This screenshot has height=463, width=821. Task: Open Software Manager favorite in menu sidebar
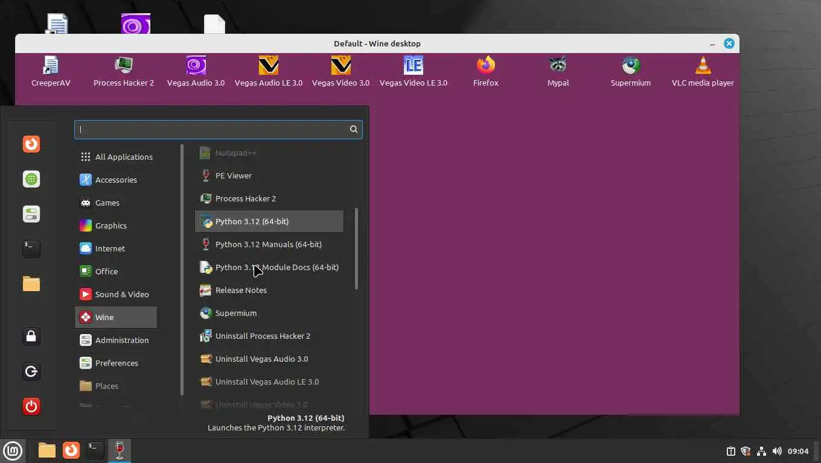pos(31,179)
